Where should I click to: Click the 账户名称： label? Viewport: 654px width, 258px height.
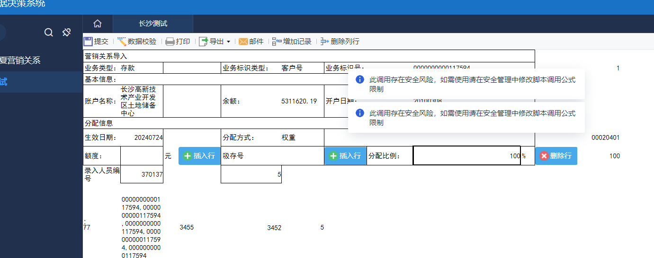click(101, 101)
